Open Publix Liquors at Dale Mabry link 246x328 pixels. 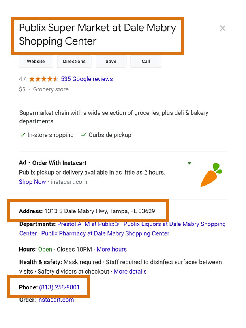pyautogui.click(x=122, y=229)
